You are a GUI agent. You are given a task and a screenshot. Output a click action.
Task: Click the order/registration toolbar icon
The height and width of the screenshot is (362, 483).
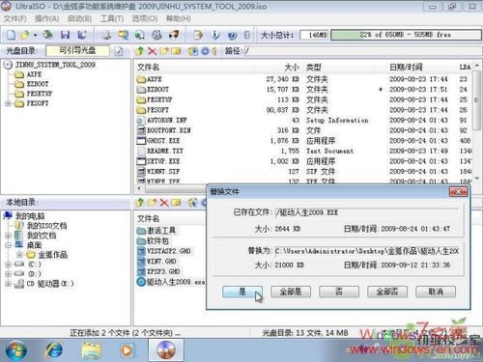pyautogui.click(x=198, y=35)
